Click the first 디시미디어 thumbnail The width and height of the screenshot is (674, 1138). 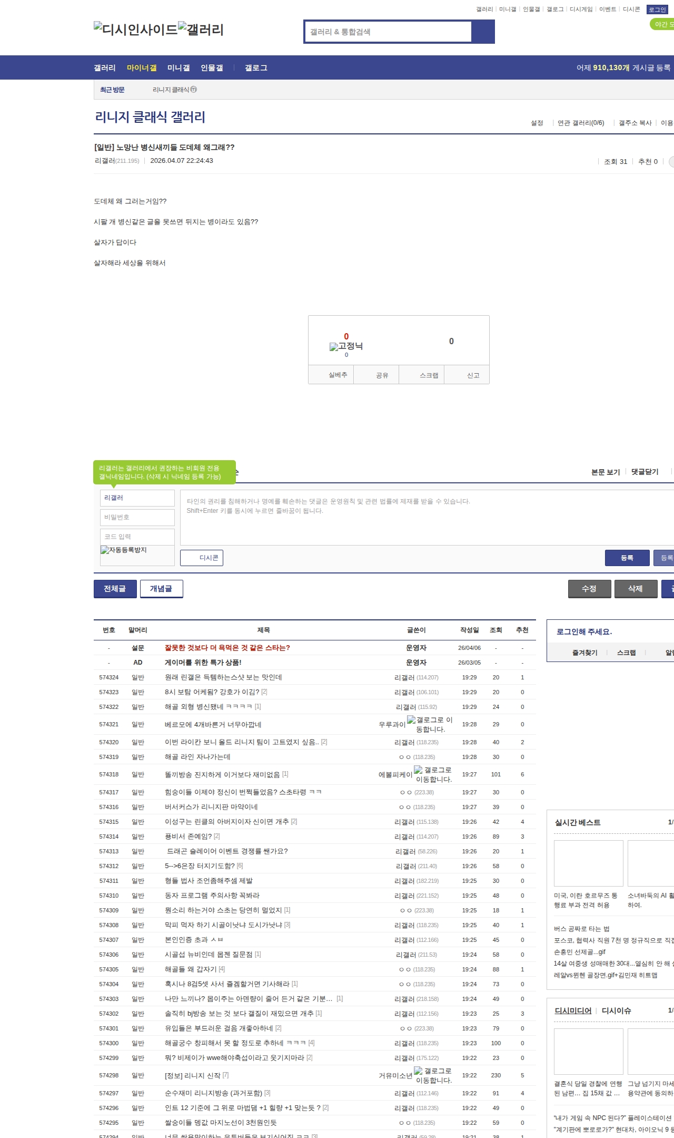589,1052
